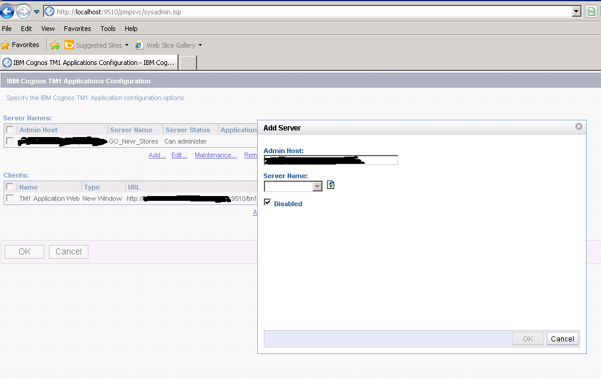
Task: Open the Help menu
Action: pyautogui.click(x=131, y=29)
